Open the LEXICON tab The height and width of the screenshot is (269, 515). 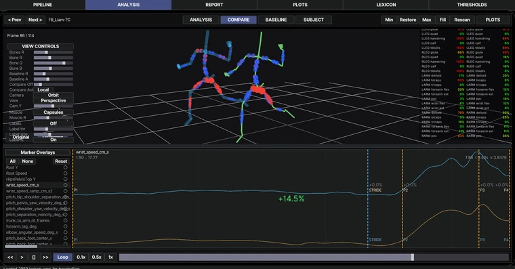[386, 5]
